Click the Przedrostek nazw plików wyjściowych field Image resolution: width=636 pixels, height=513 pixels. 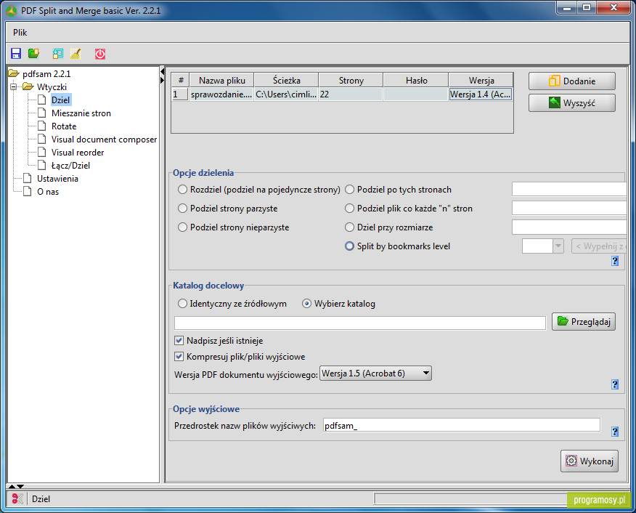pos(462,425)
